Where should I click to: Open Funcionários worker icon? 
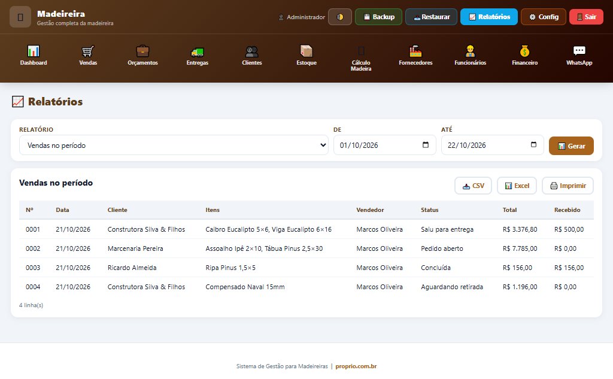(471, 51)
